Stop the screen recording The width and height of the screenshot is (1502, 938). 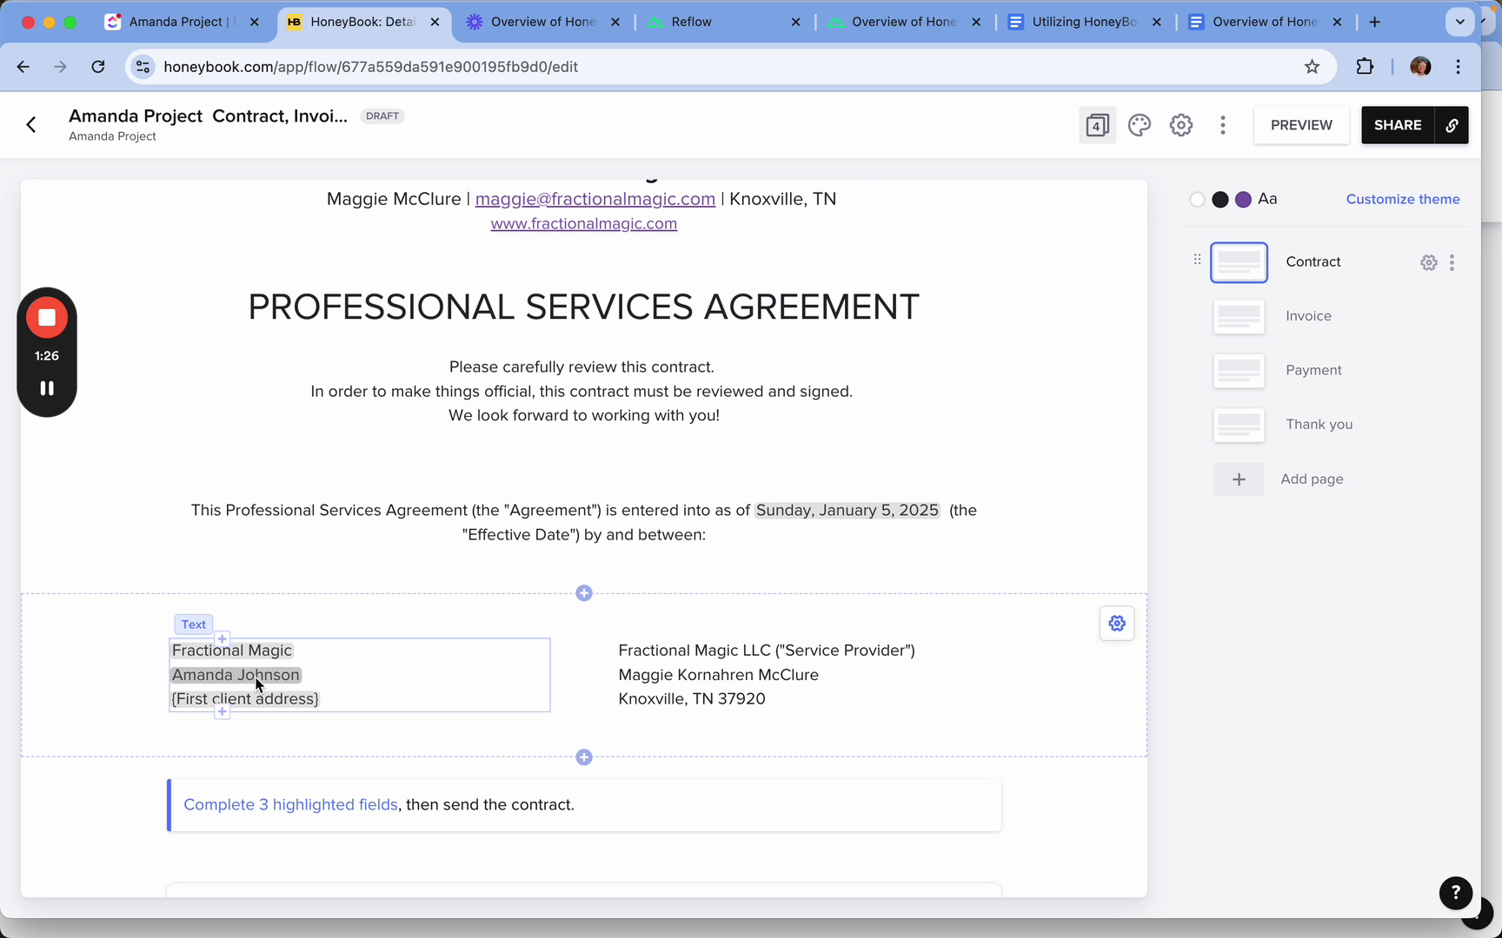click(47, 318)
